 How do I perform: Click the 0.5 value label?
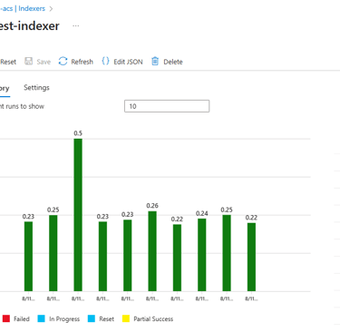(x=78, y=133)
